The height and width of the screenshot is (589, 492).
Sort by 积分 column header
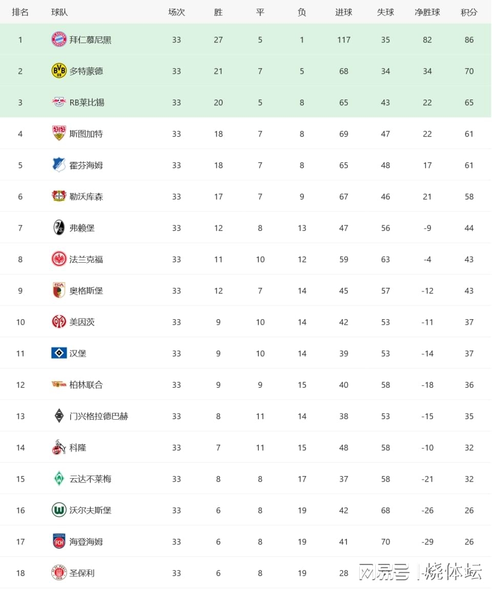(469, 12)
